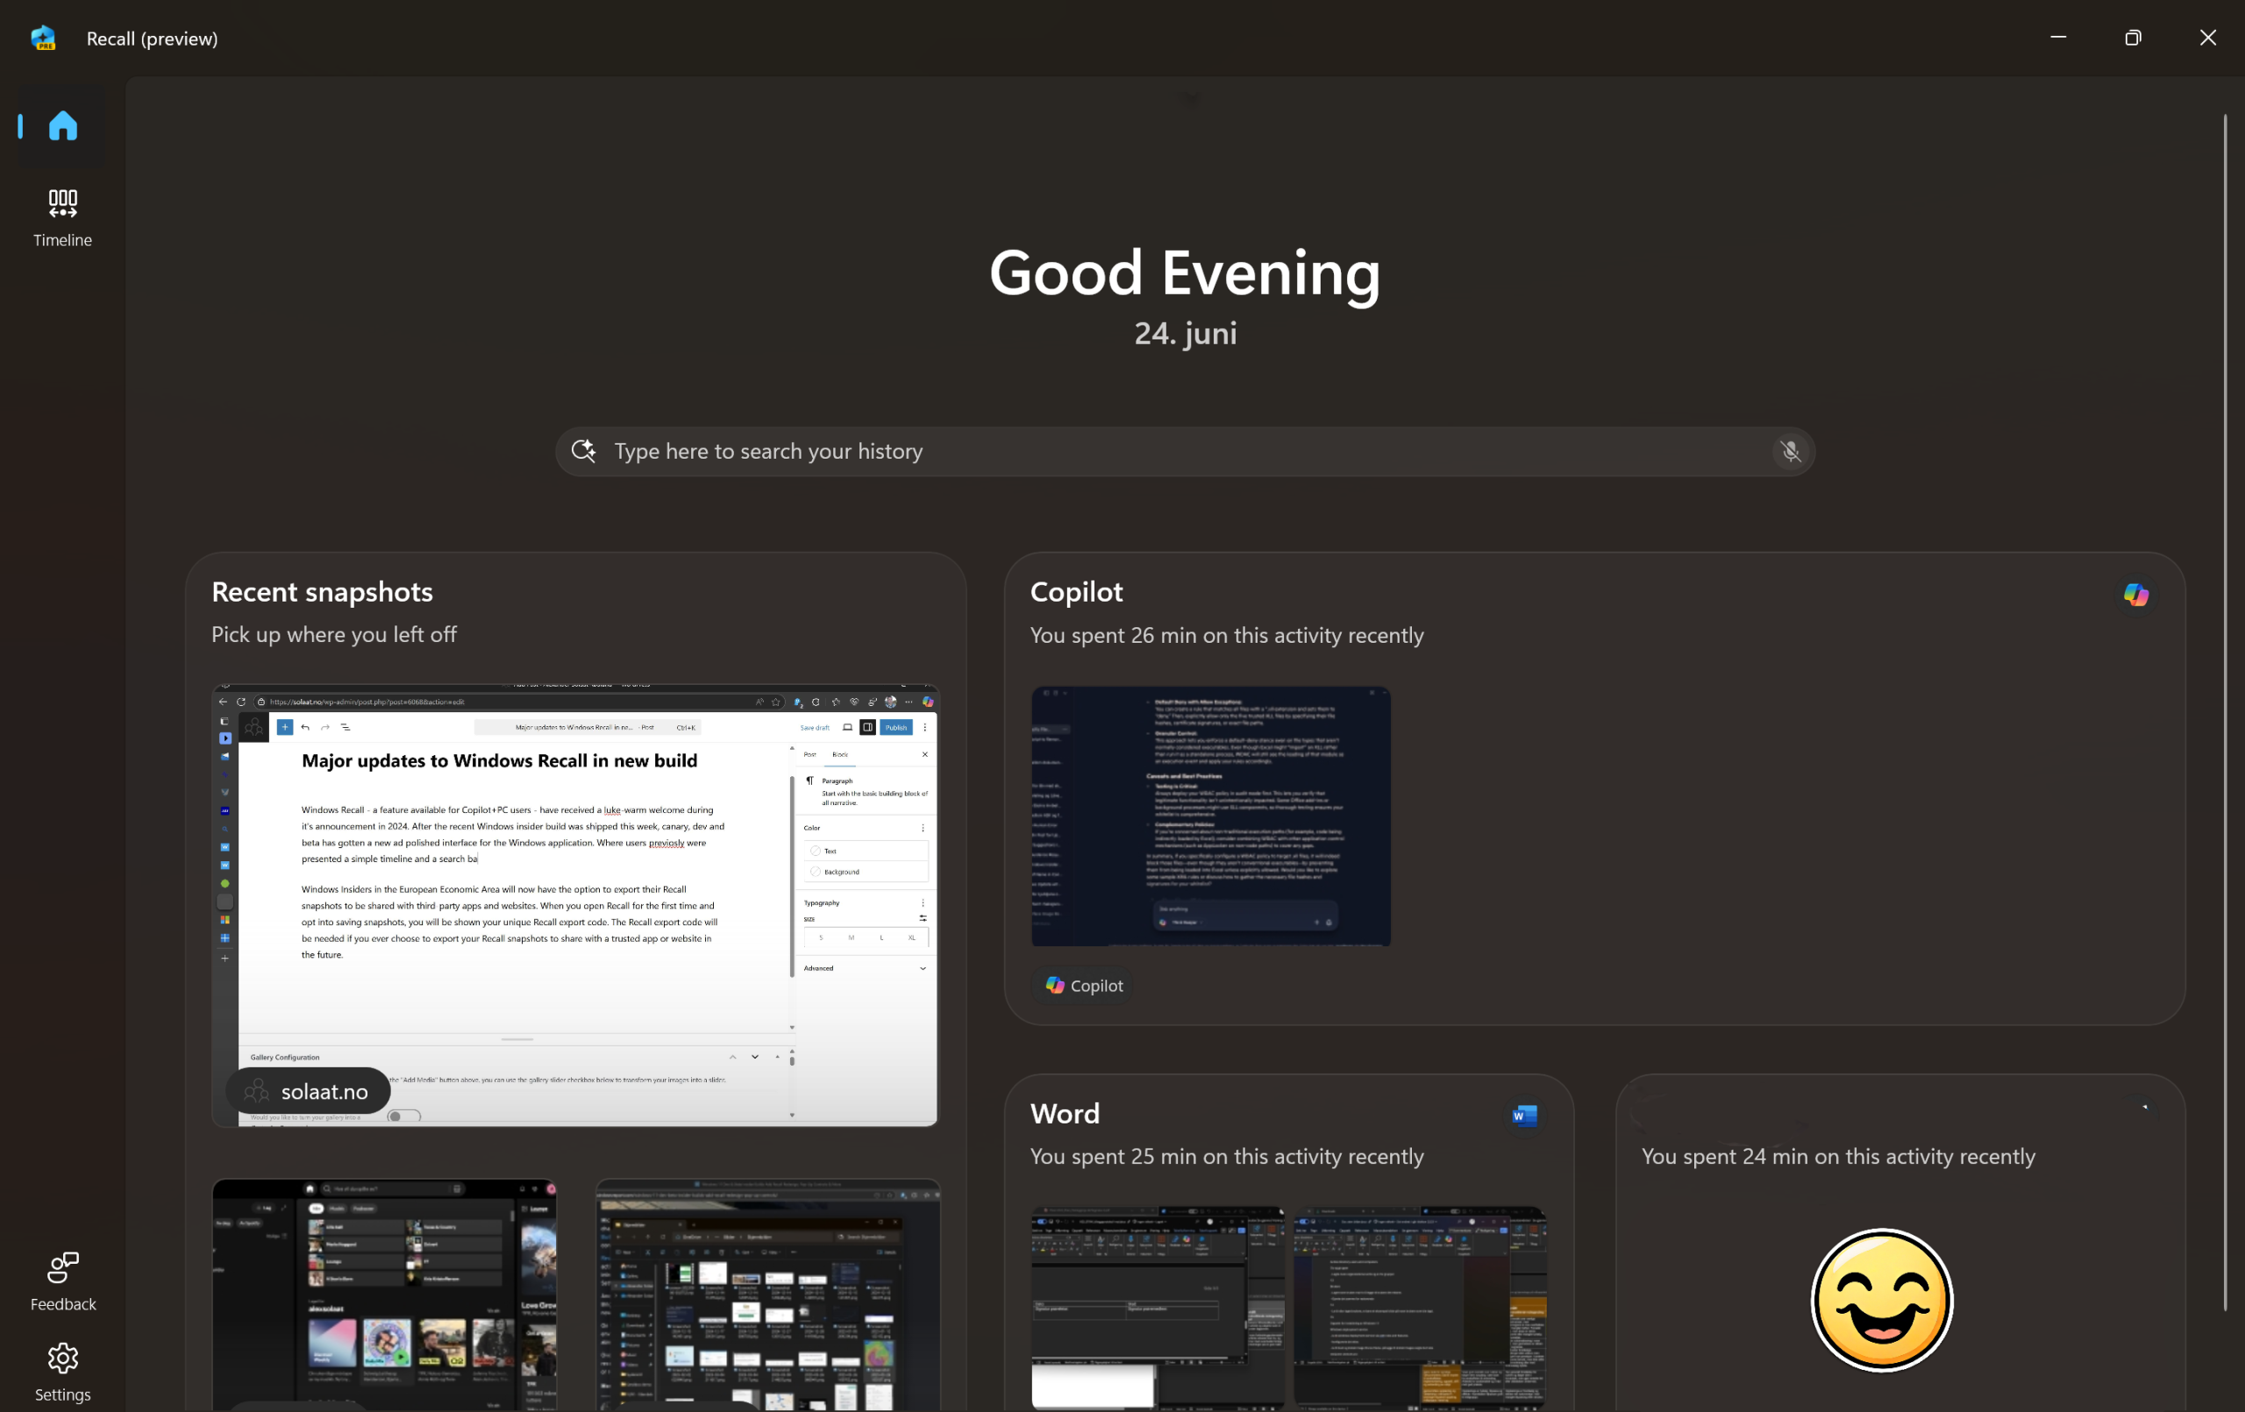Click the Recall app logo icon

[x=43, y=39]
